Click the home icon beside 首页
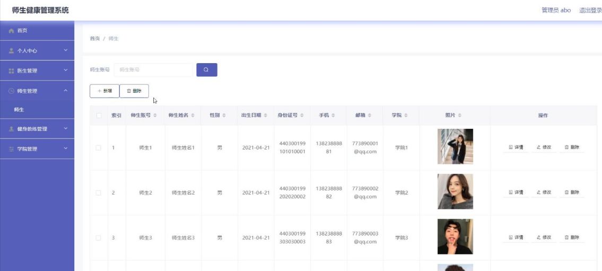 [x=11, y=31]
